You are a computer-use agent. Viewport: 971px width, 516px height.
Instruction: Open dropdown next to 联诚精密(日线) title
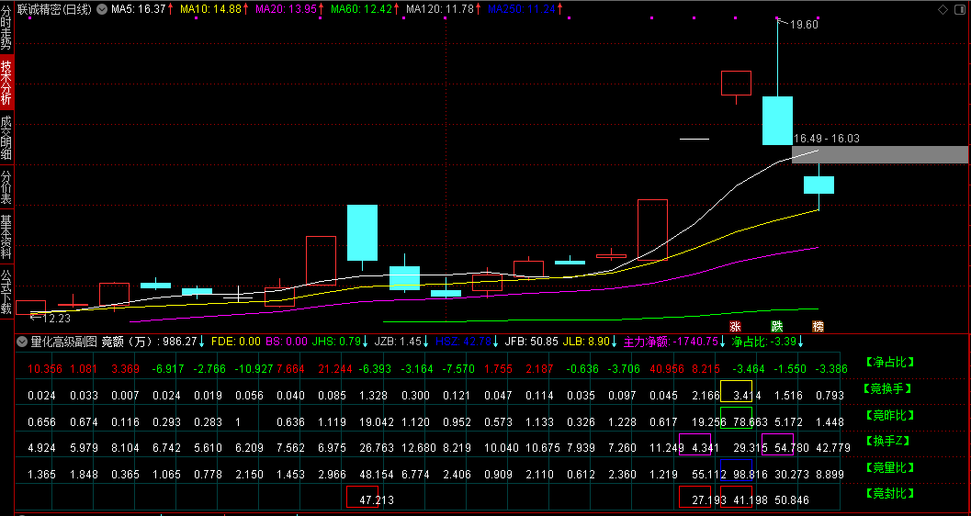coord(101,9)
